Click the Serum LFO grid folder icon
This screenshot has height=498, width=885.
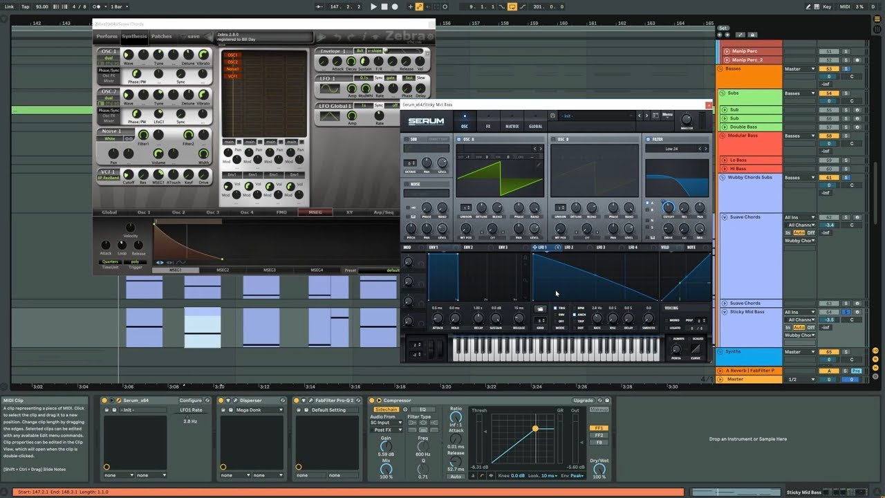pos(541,308)
